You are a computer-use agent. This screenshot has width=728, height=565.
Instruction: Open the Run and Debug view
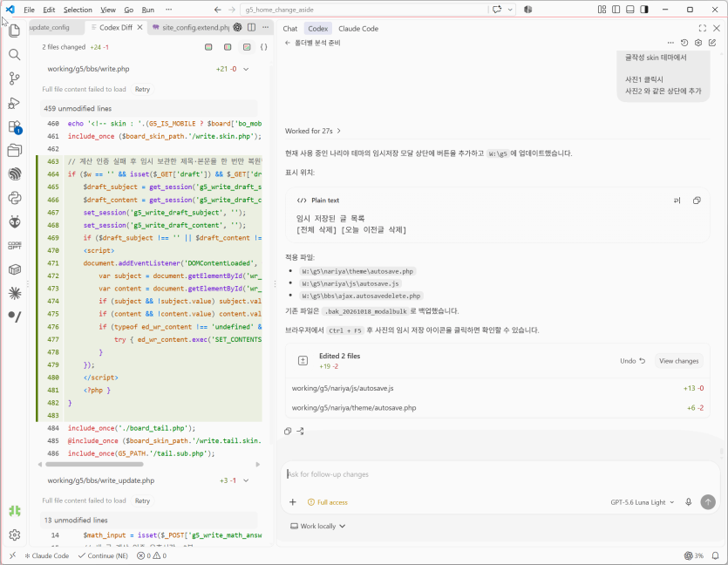15,103
